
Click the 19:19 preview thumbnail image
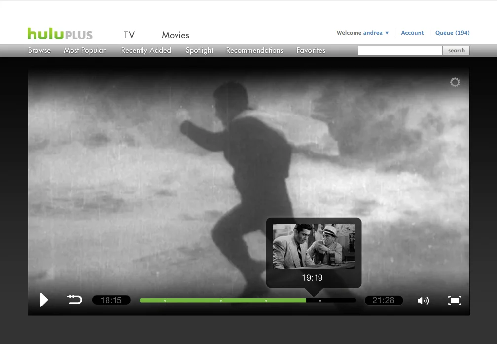314,246
